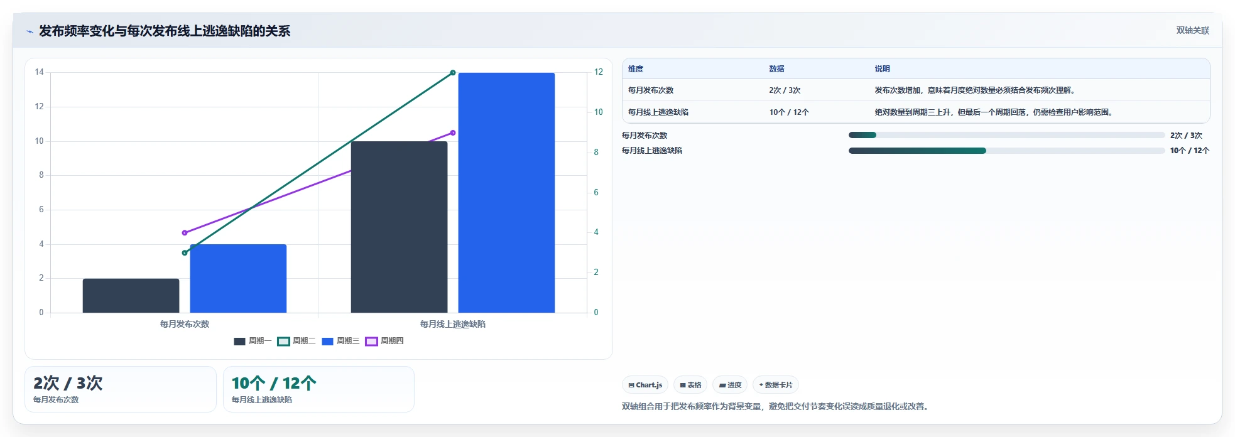
Task: Open the 2次 / 3次 data card
Action: pos(121,389)
